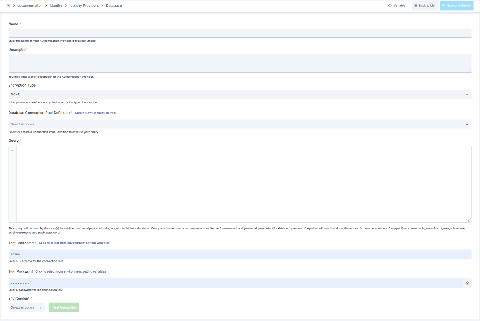Click the Test Username field containing admin
Viewport: 480px width, 321px height.
click(240, 254)
